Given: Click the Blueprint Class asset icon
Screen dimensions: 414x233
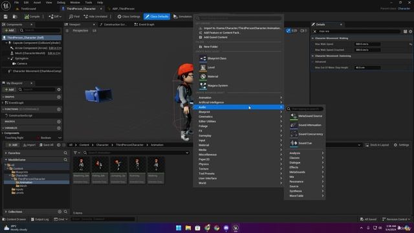Looking at the screenshot, I should [202, 58].
